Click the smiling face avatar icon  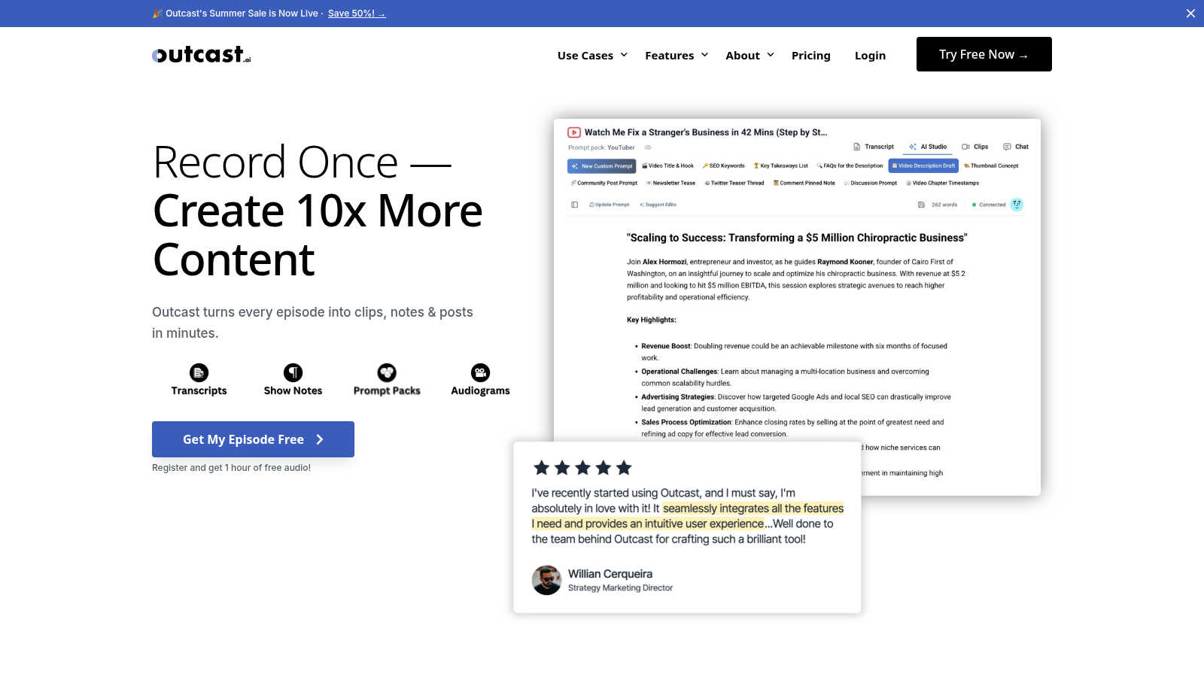1017,205
